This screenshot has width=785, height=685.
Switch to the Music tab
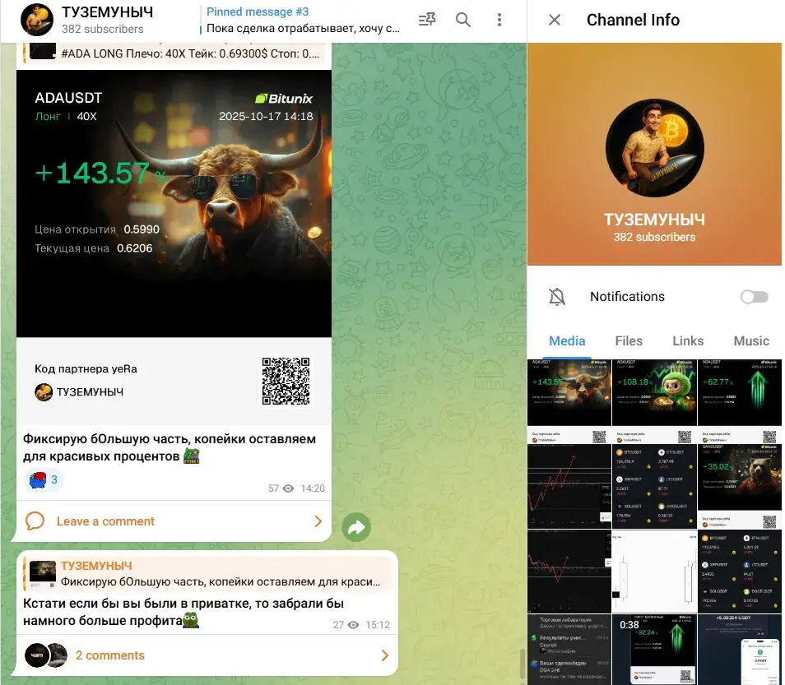[751, 340]
